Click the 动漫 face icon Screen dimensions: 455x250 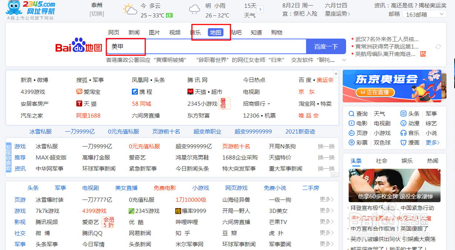click(x=403, y=123)
